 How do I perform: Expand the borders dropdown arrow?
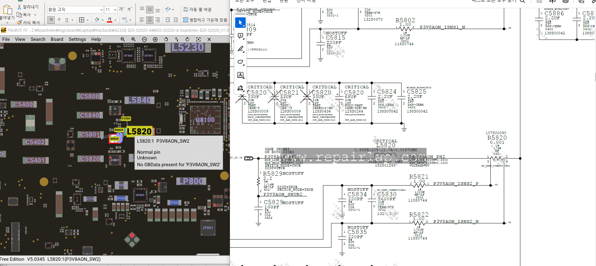click(87, 20)
